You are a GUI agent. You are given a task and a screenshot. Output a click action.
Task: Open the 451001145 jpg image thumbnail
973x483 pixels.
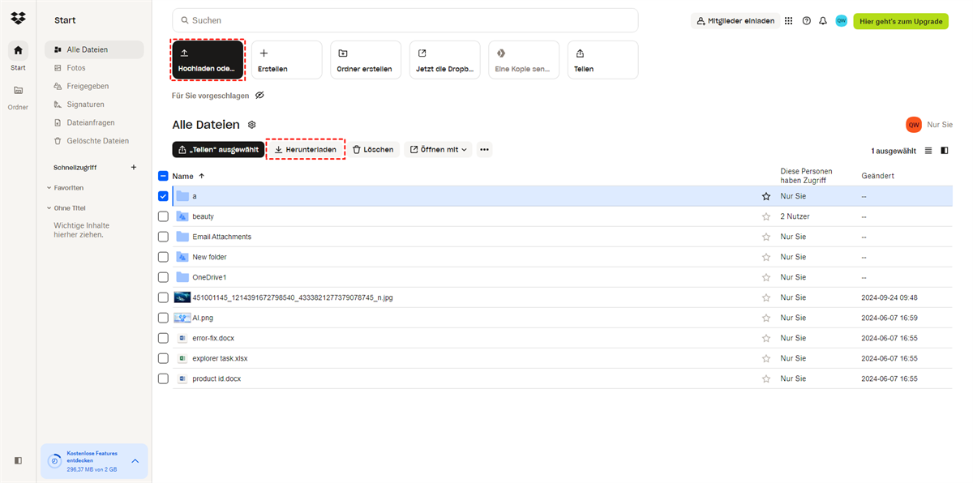point(182,297)
